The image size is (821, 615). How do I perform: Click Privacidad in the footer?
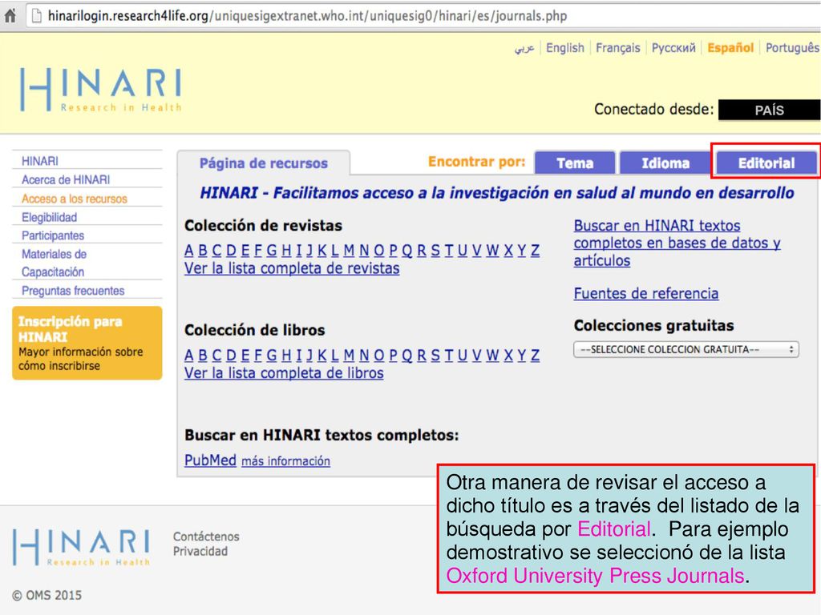tap(200, 551)
